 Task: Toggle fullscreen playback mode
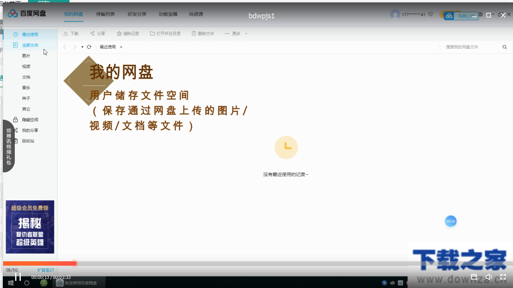click(503, 276)
